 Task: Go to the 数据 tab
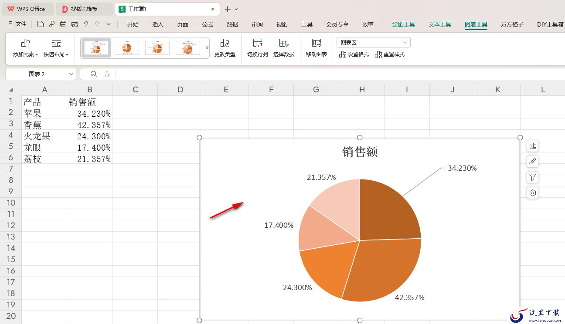pos(232,24)
